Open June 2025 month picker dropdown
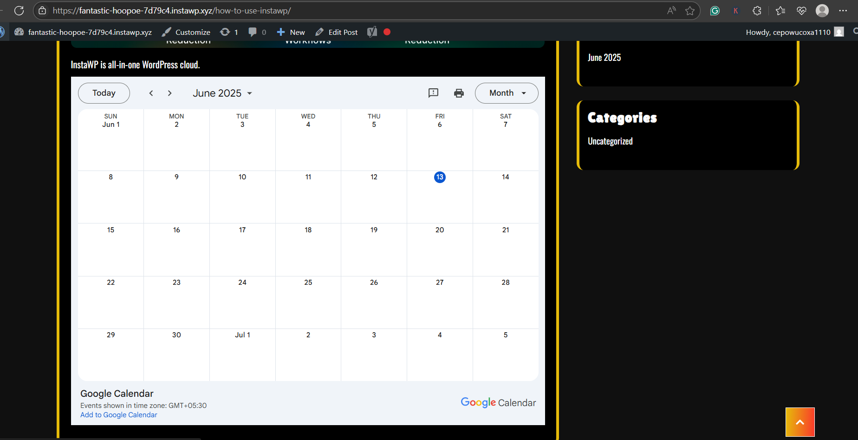This screenshot has width=858, height=440. tap(222, 93)
